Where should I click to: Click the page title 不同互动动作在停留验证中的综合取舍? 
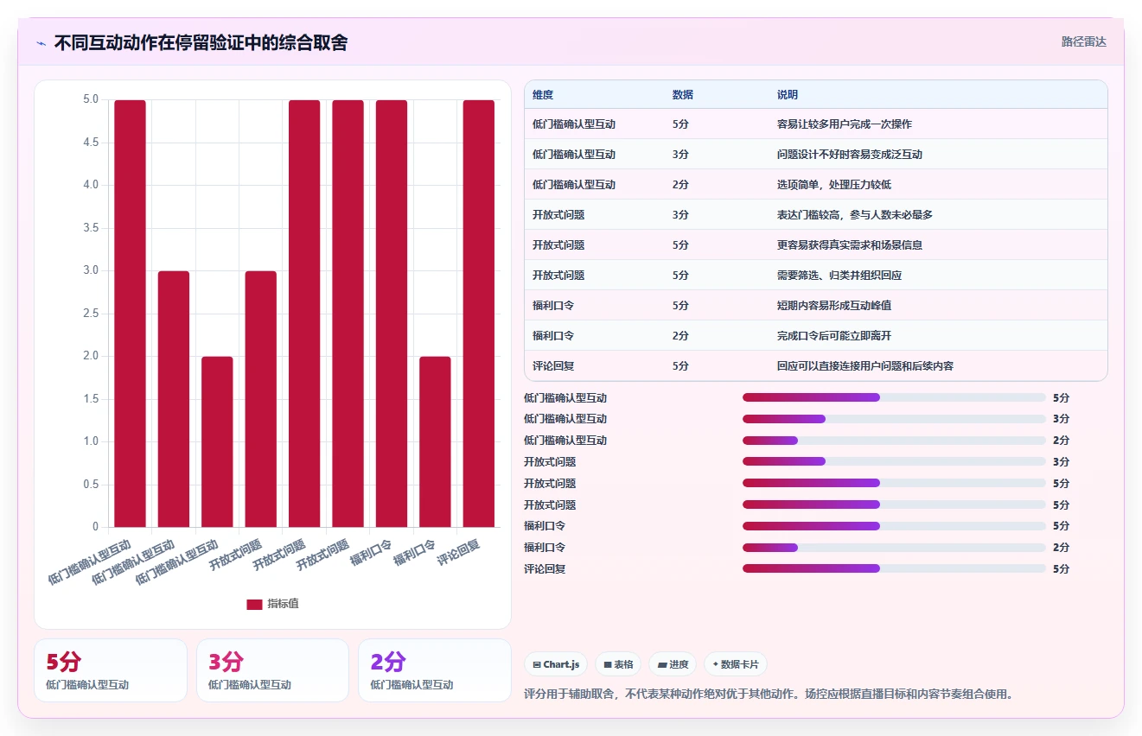click(x=201, y=42)
